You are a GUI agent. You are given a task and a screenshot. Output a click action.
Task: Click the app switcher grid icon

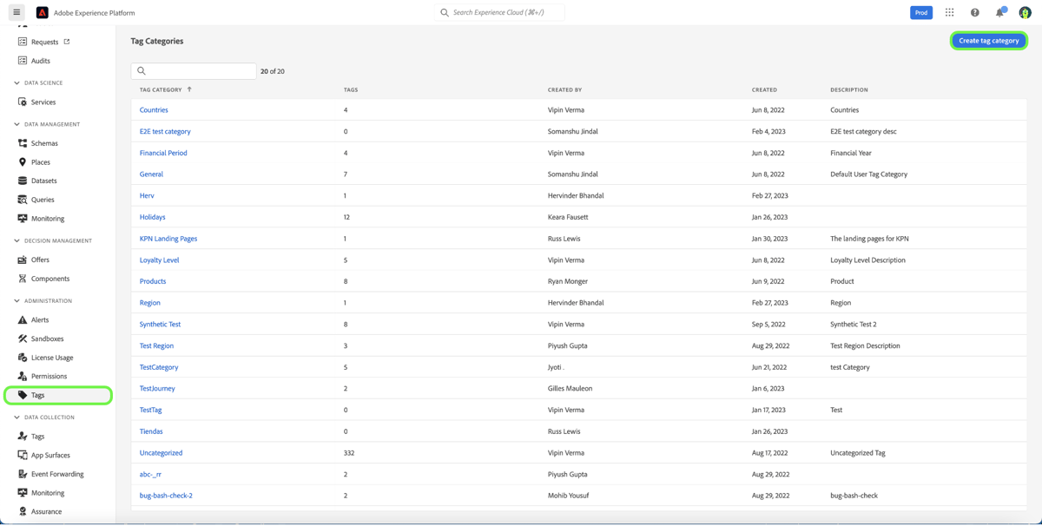coord(950,12)
